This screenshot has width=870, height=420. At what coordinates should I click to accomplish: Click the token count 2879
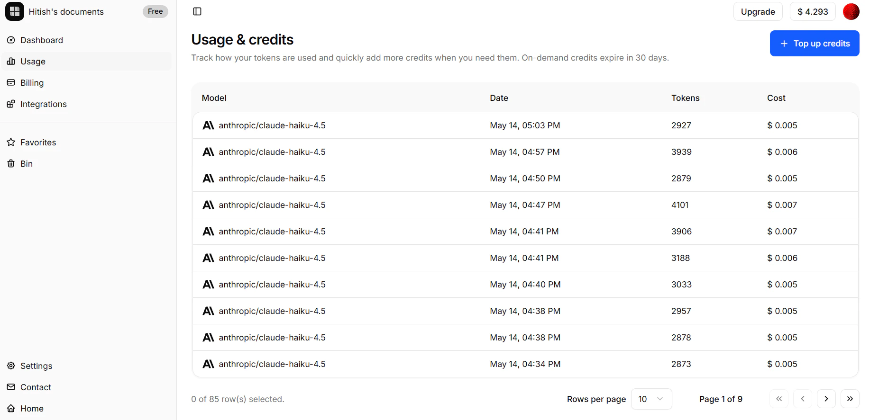tap(681, 179)
